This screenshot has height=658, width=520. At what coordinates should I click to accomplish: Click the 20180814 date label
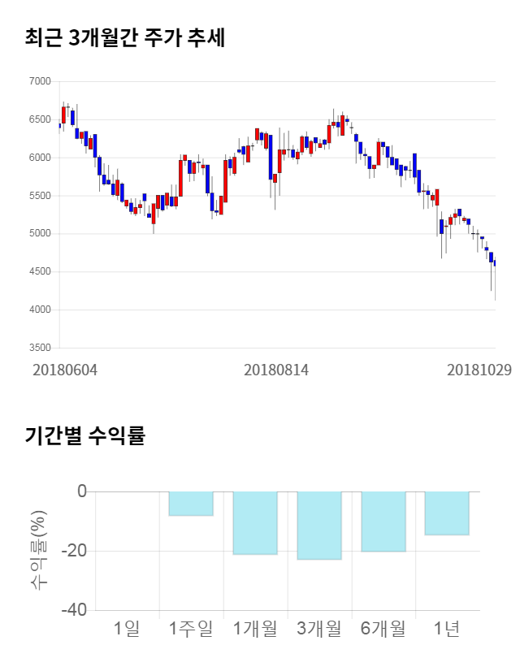276,370
